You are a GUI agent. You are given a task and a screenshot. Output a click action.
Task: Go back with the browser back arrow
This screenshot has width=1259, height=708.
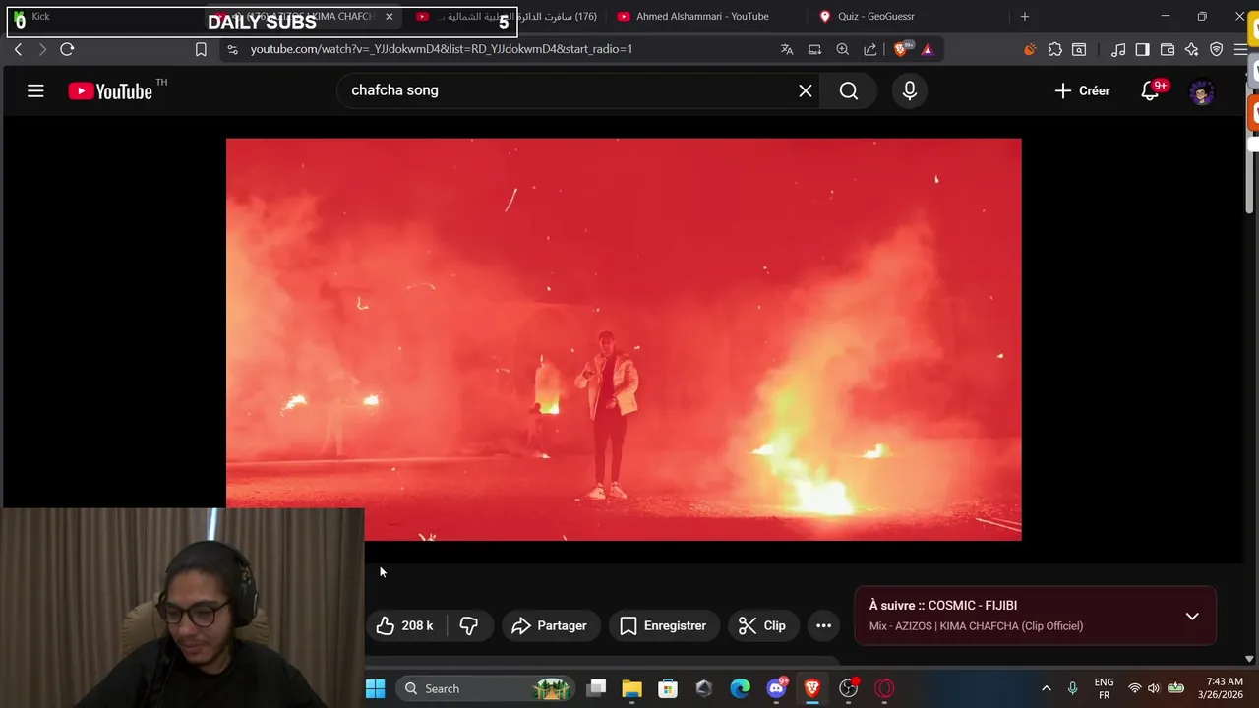point(18,49)
